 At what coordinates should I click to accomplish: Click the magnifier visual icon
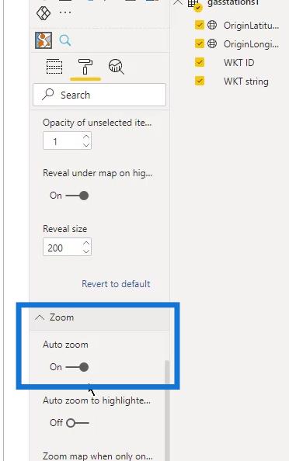click(65, 40)
